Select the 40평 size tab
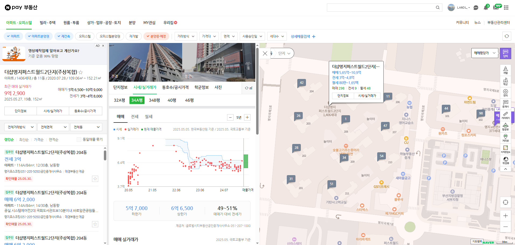The height and width of the screenshot is (245, 515). tap(171, 100)
